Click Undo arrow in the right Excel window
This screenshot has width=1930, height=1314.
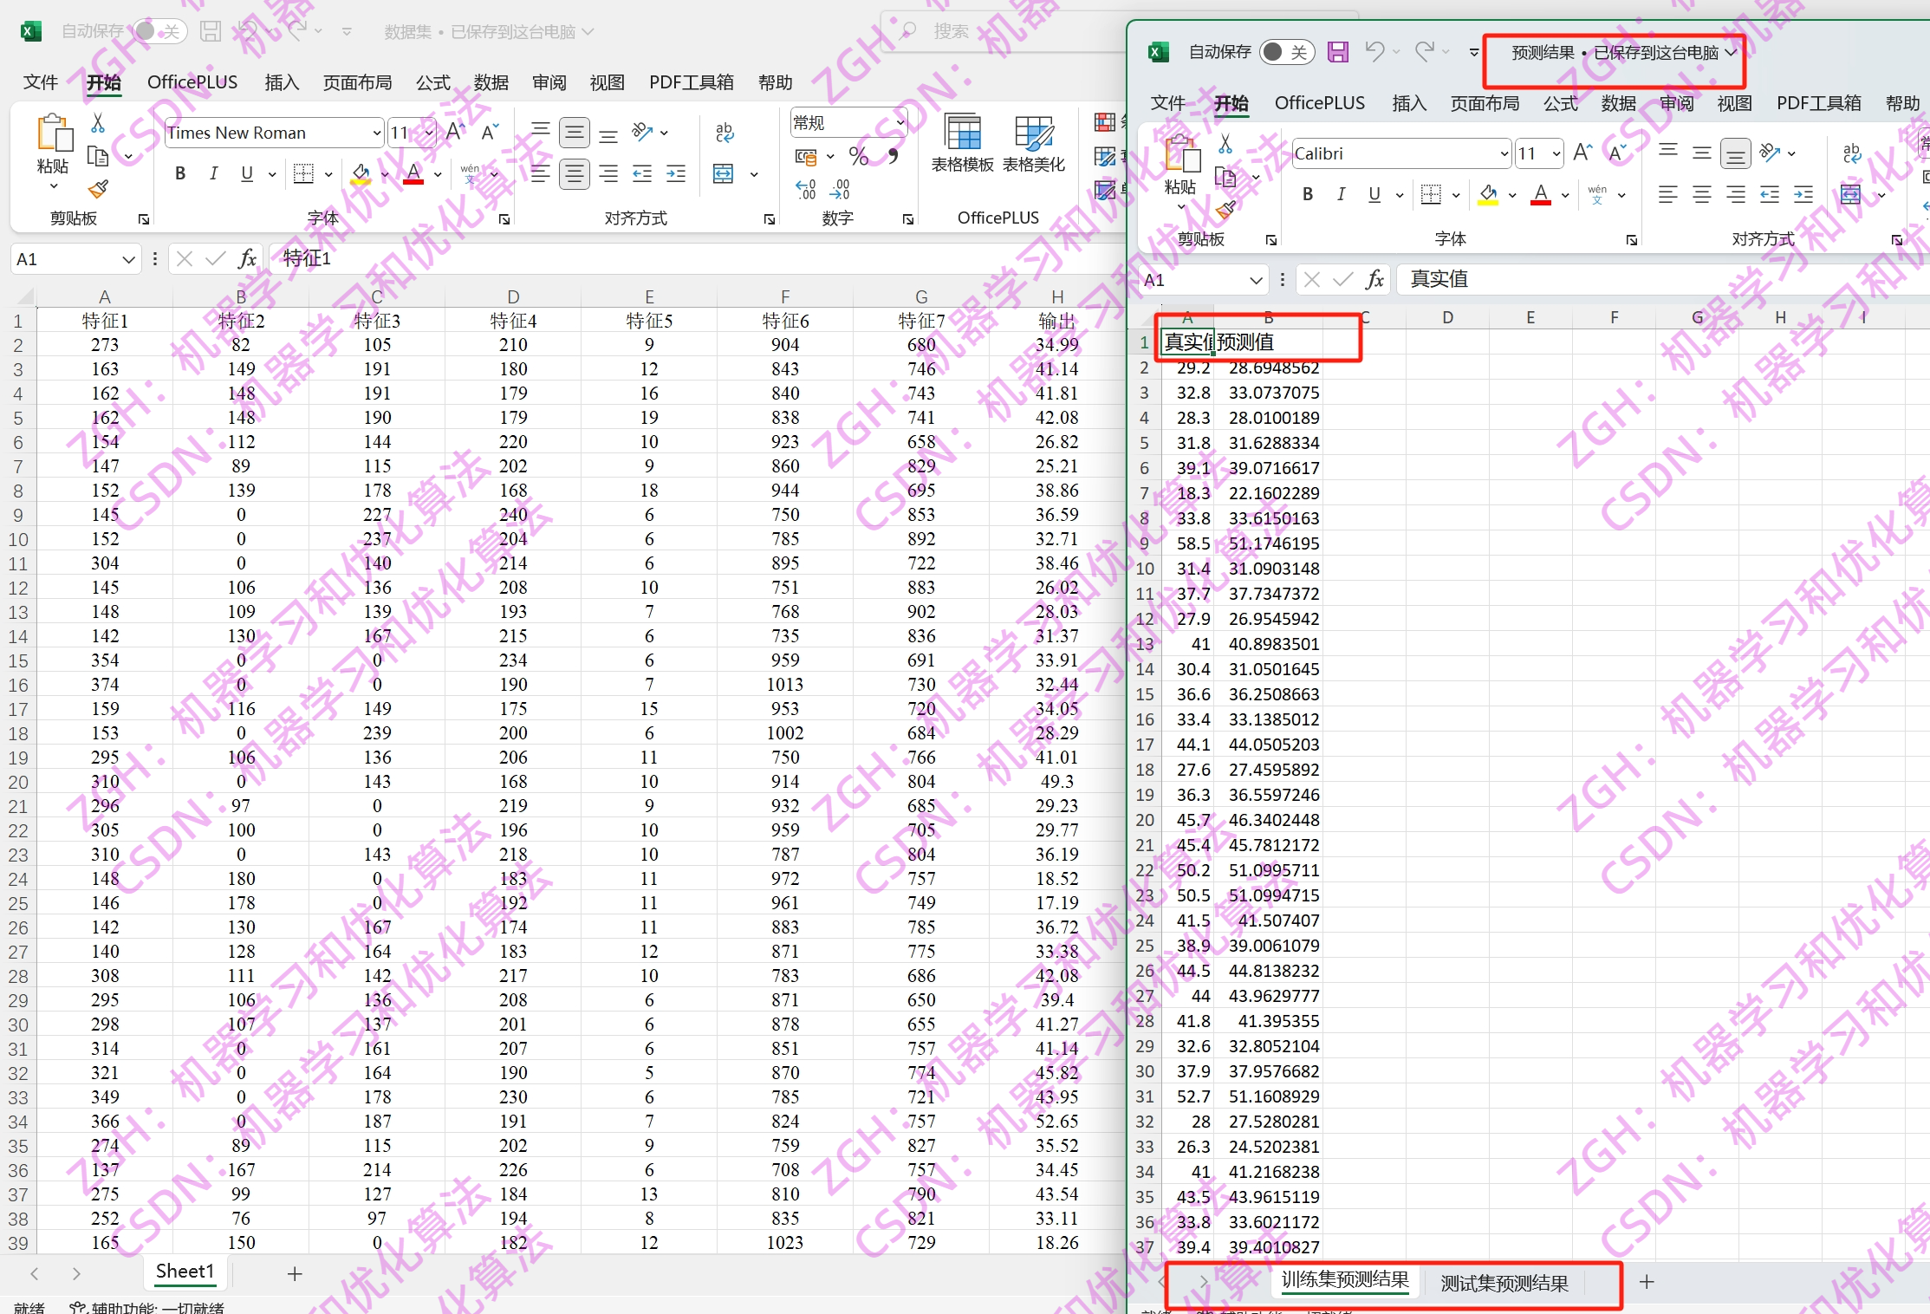[1374, 52]
